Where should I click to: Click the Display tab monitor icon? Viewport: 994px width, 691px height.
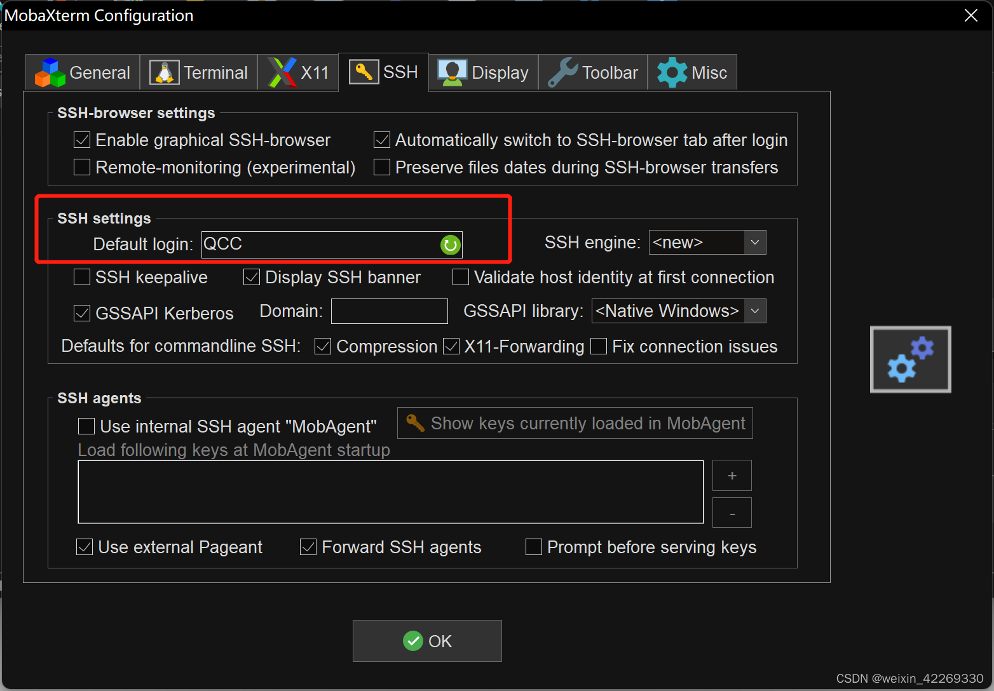(451, 72)
